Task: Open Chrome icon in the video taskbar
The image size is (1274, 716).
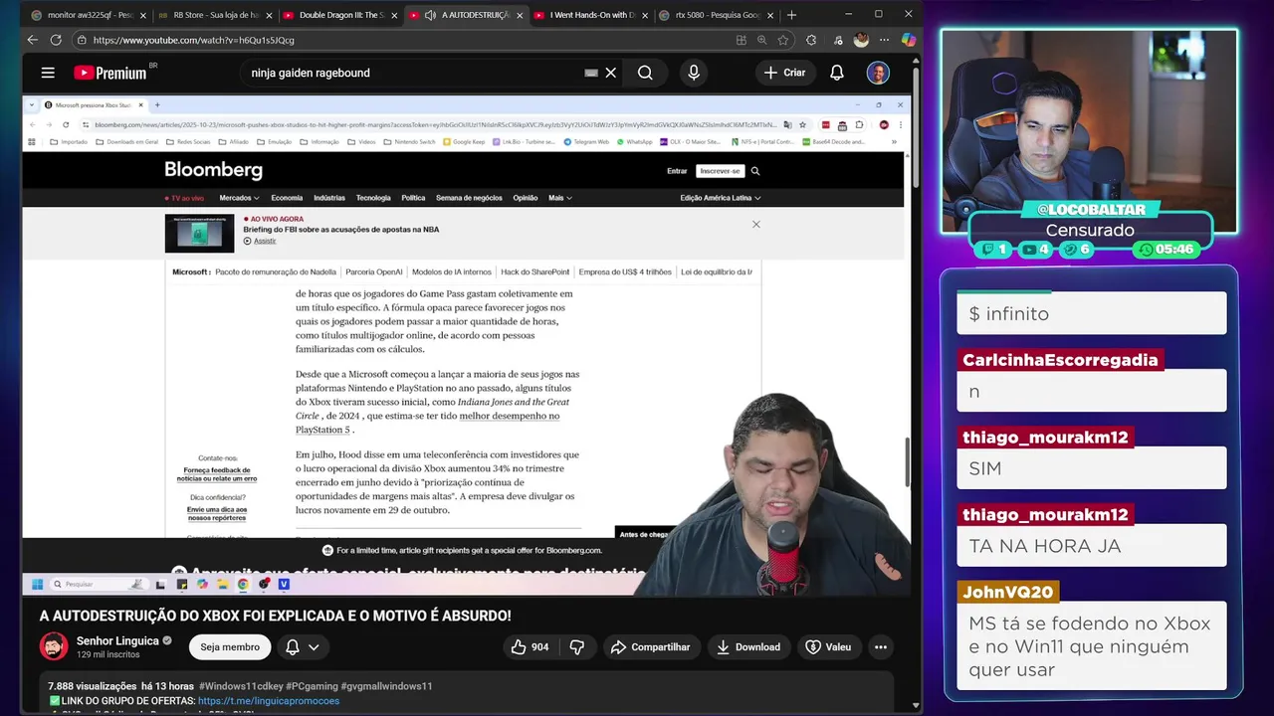Action: tap(243, 584)
